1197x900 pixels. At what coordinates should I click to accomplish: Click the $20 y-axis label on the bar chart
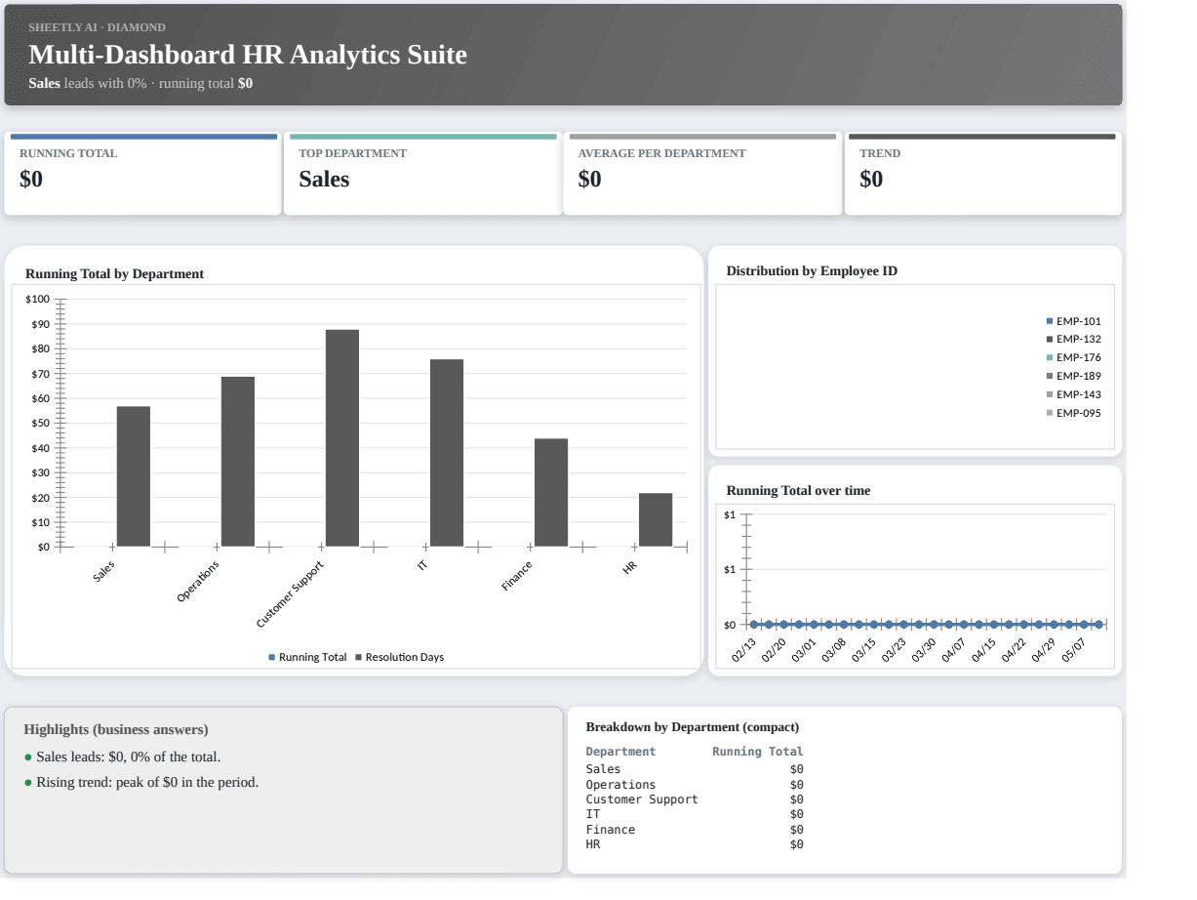(40, 498)
